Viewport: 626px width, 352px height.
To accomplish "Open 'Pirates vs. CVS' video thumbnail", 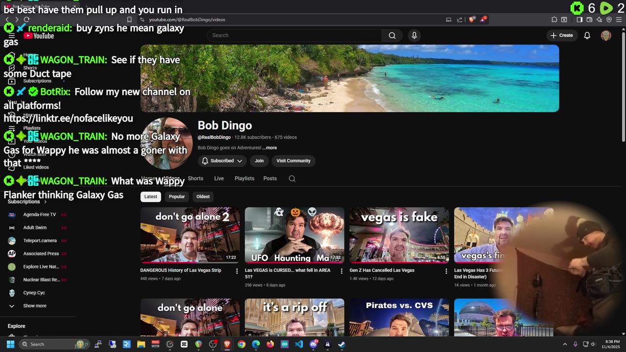I will (399, 317).
